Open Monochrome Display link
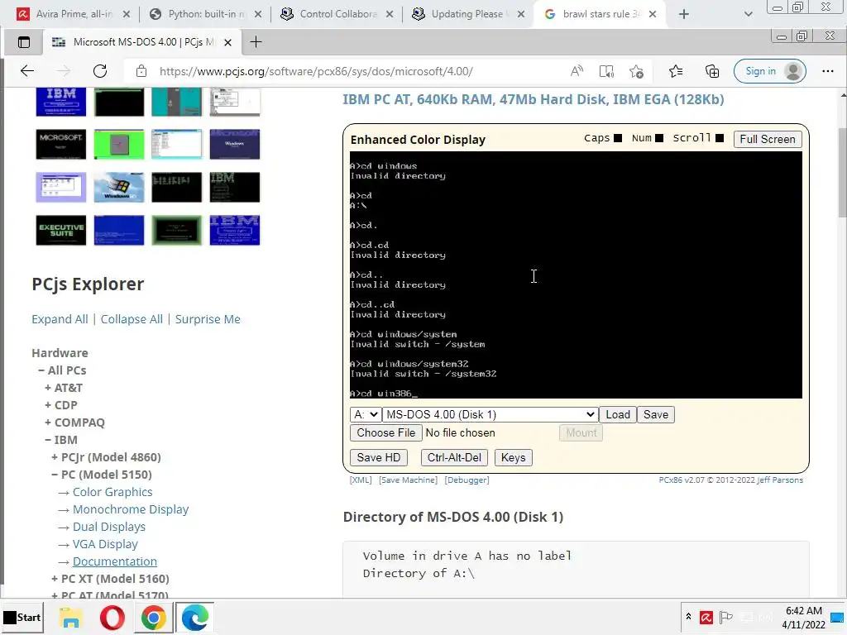Image resolution: width=847 pixels, height=635 pixels. coord(131,509)
